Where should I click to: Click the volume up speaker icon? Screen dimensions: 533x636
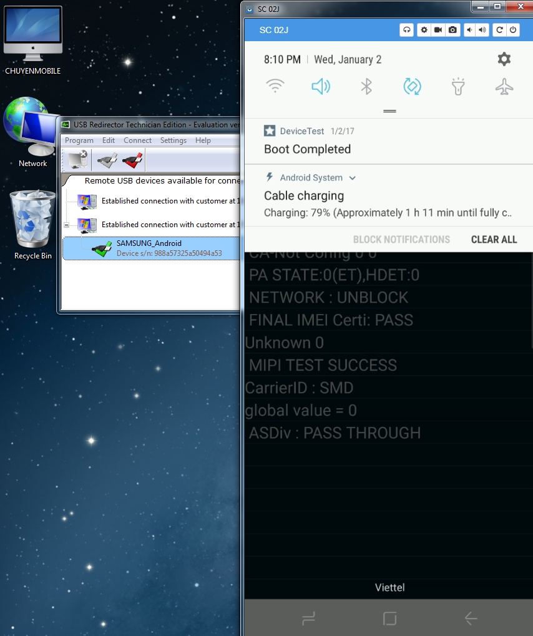tap(482, 30)
